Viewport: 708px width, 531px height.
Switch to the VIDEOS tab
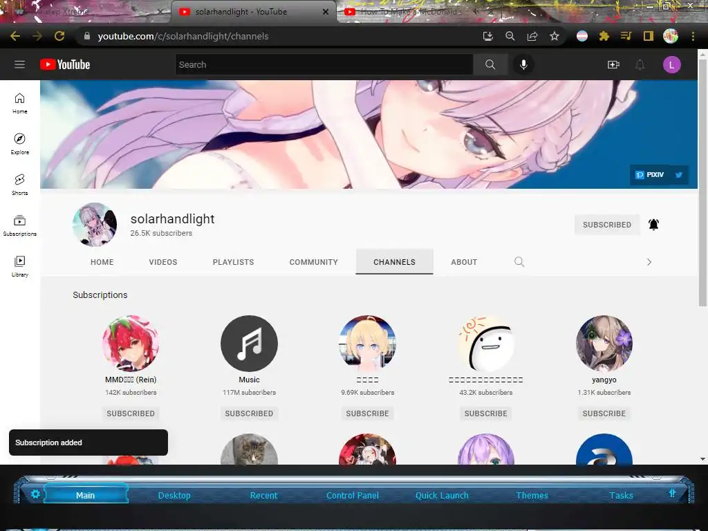coord(163,262)
